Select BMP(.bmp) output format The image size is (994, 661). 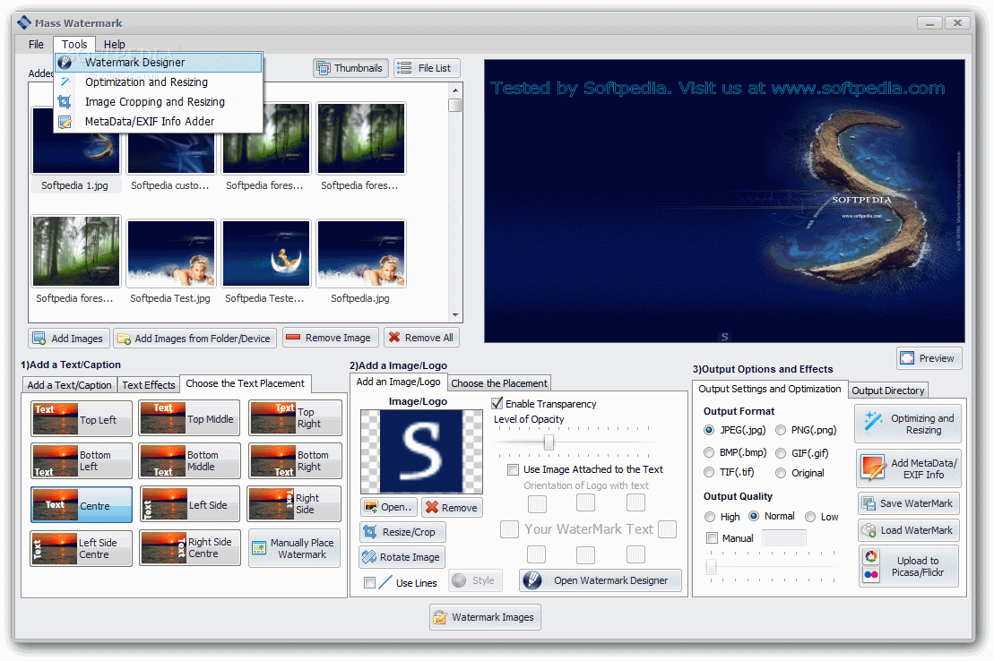(709, 452)
